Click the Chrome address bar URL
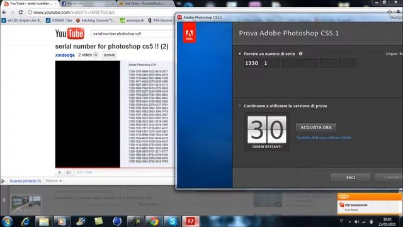This screenshot has height=227, width=403. click(74, 13)
